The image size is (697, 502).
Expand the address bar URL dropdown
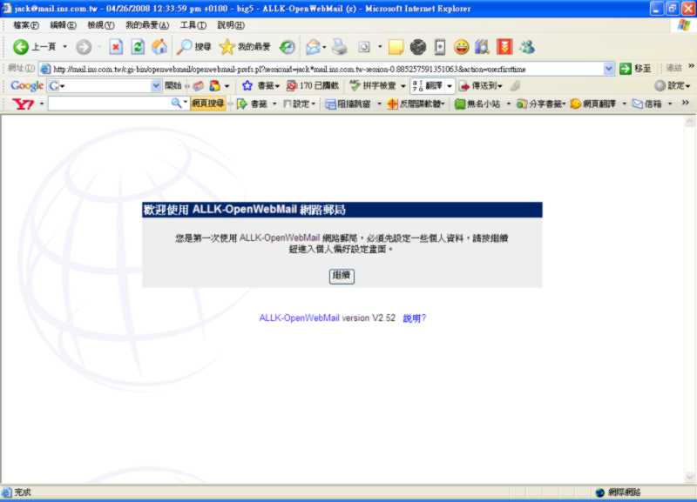(608, 69)
